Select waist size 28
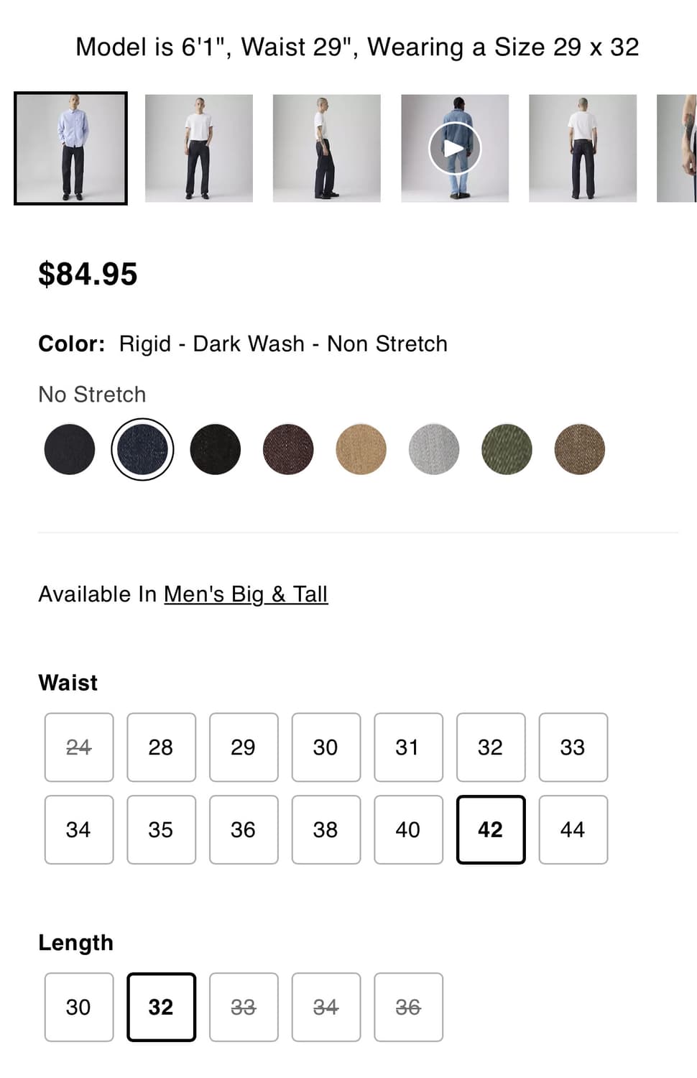Viewport: 697px width, 1078px height. point(161,747)
